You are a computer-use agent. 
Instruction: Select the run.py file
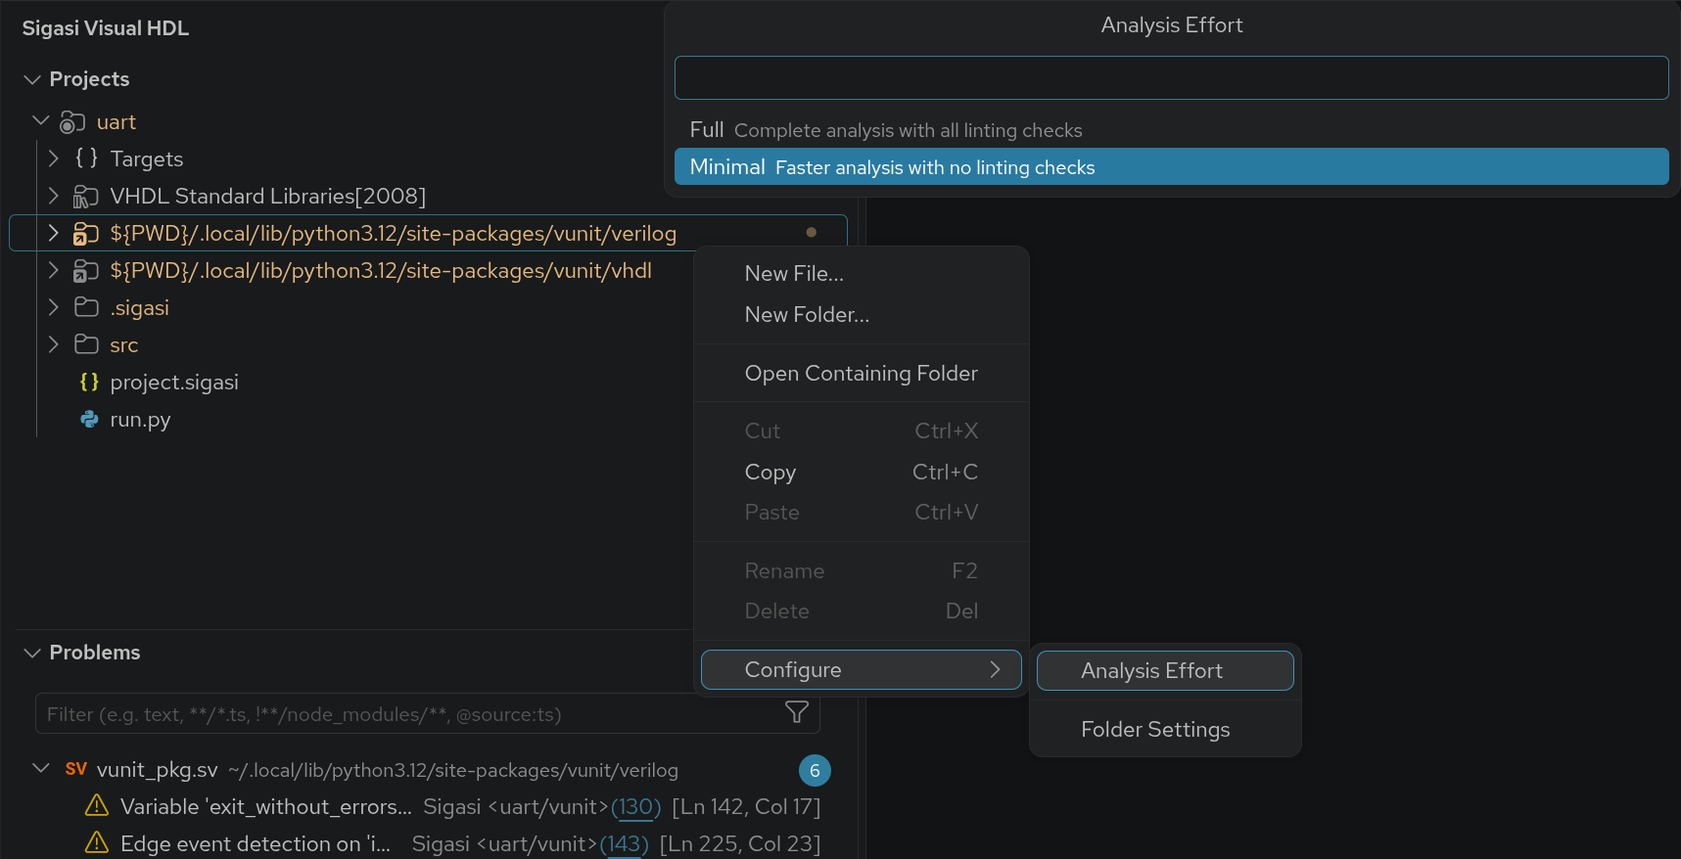(140, 420)
